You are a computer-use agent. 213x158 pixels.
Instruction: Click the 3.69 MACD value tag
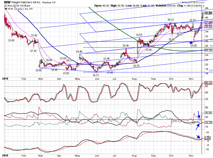[x=208, y=138]
